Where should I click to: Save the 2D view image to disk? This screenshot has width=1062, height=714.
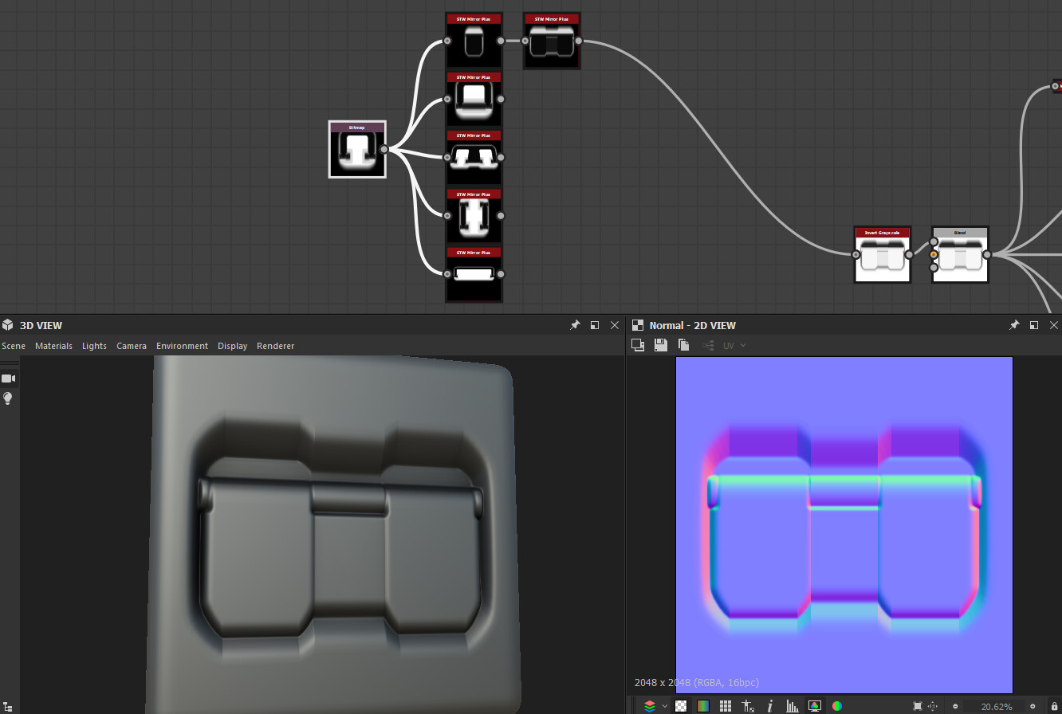point(660,344)
